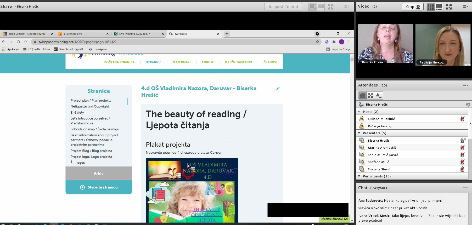The width and height of the screenshot is (472, 225).
Task: Open a new browser tab
Action: 227,34
